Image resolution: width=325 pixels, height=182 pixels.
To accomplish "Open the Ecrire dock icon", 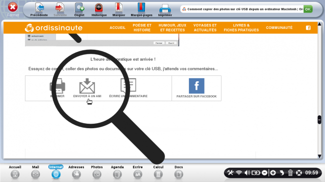I will (x=137, y=175).
